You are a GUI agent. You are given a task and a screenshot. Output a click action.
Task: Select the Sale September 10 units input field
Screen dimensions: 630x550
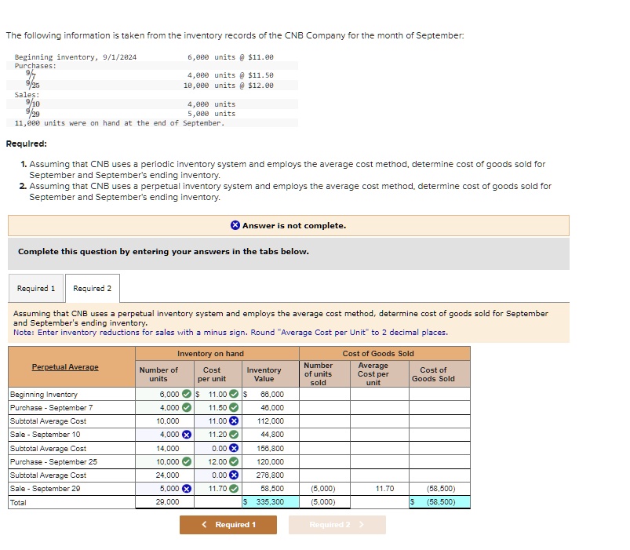point(165,435)
